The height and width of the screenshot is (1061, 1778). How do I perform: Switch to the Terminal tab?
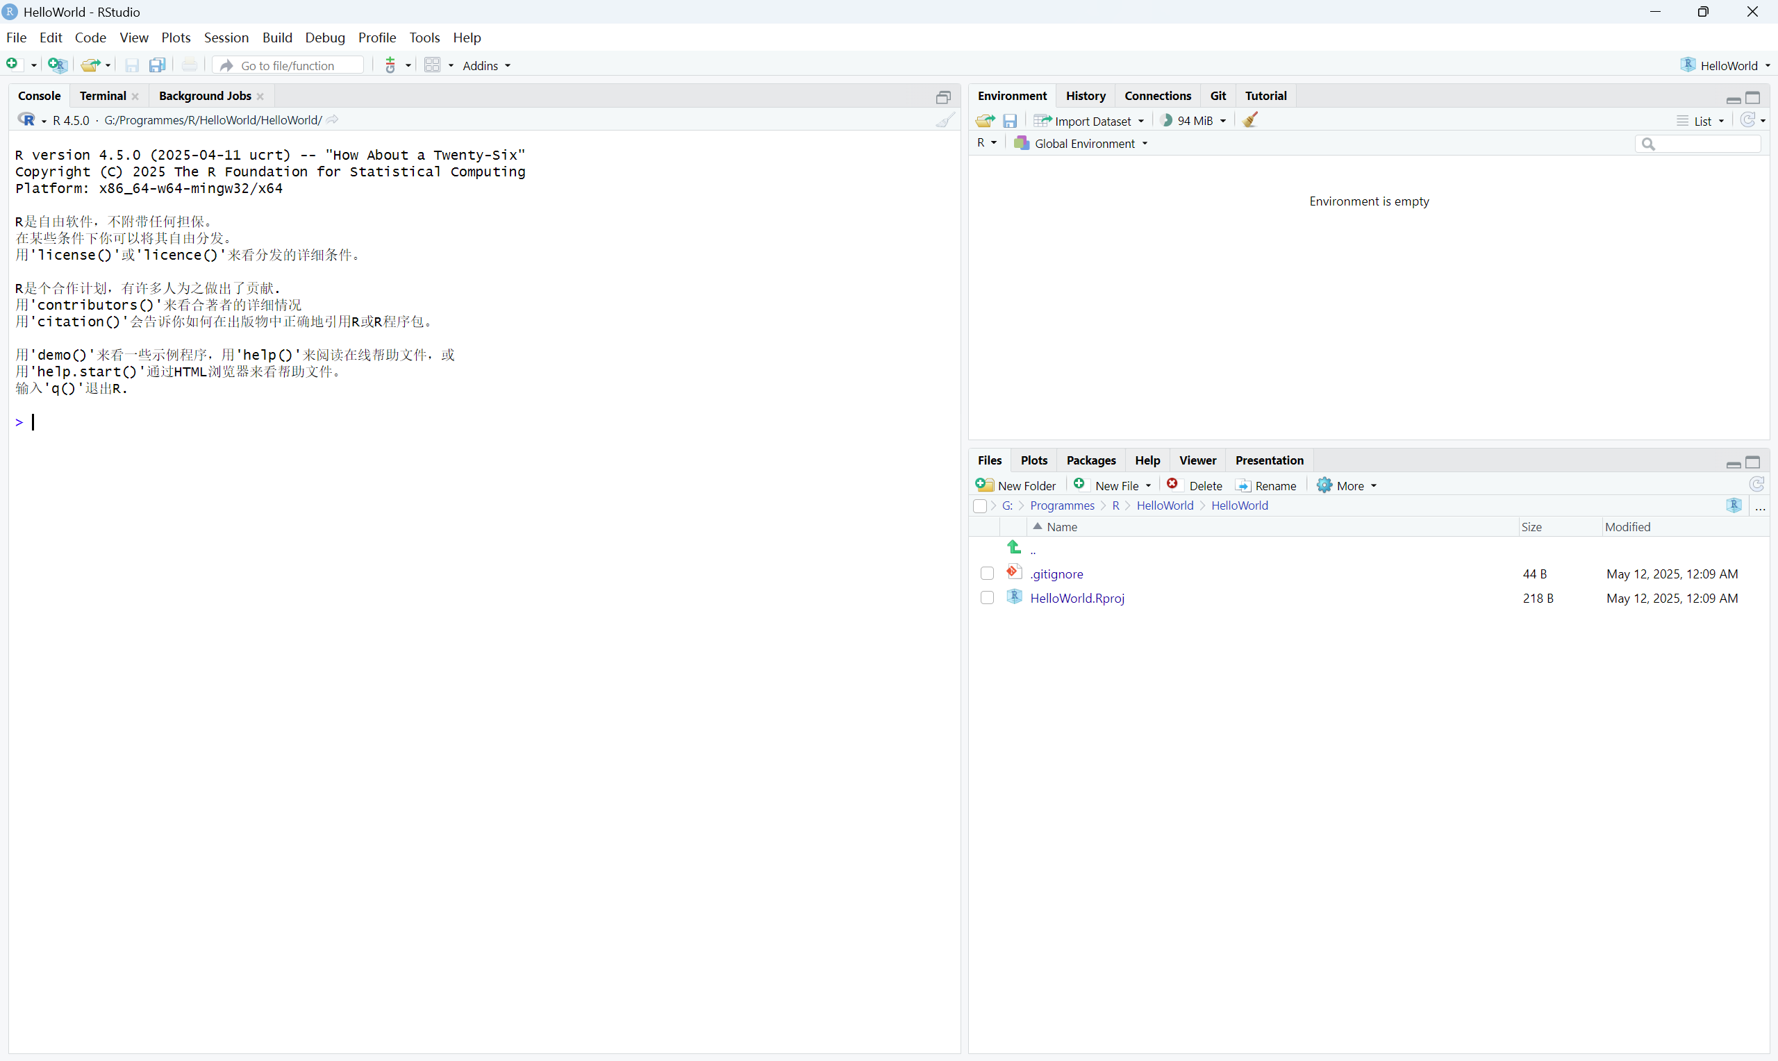tap(102, 96)
